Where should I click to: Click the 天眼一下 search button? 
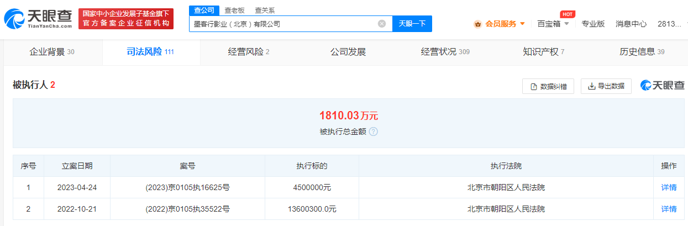412,24
